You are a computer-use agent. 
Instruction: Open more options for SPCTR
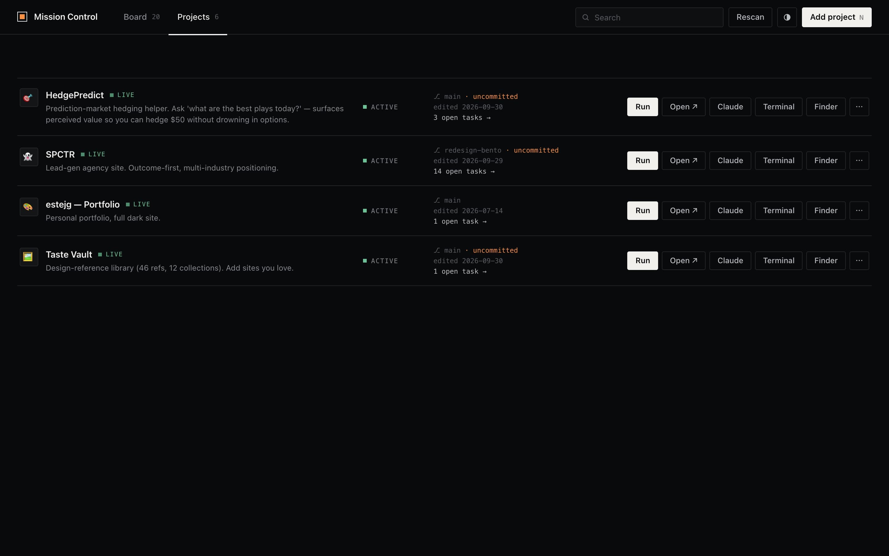click(859, 160)
